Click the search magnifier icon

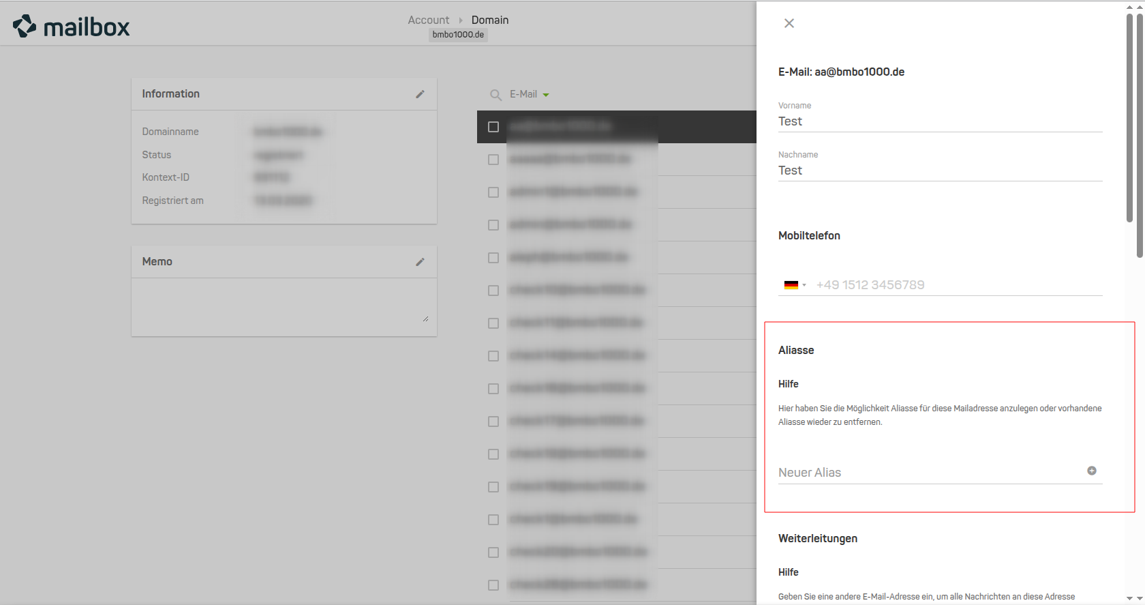[x=495, y=95]
